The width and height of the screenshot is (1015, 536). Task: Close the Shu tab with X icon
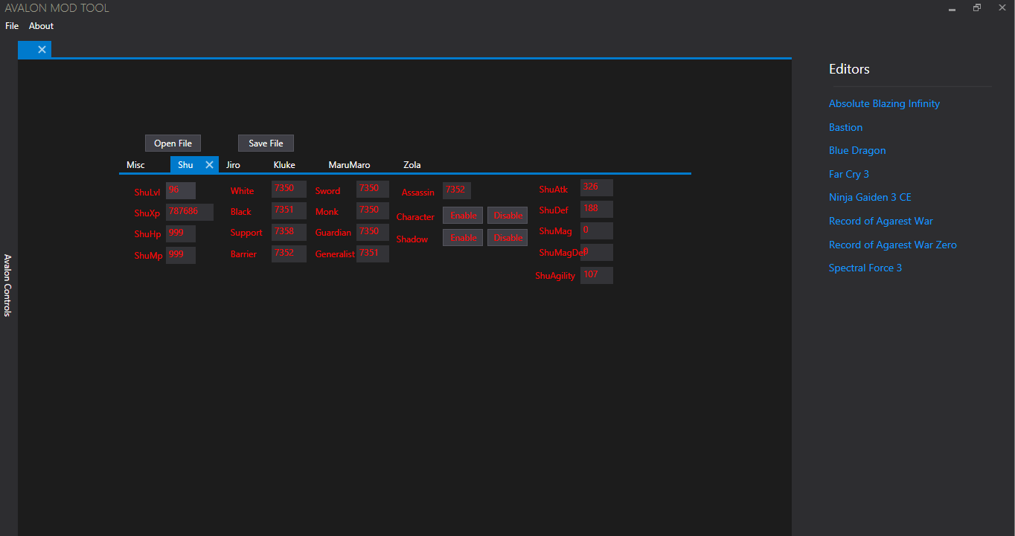click(x=209, y=165)
